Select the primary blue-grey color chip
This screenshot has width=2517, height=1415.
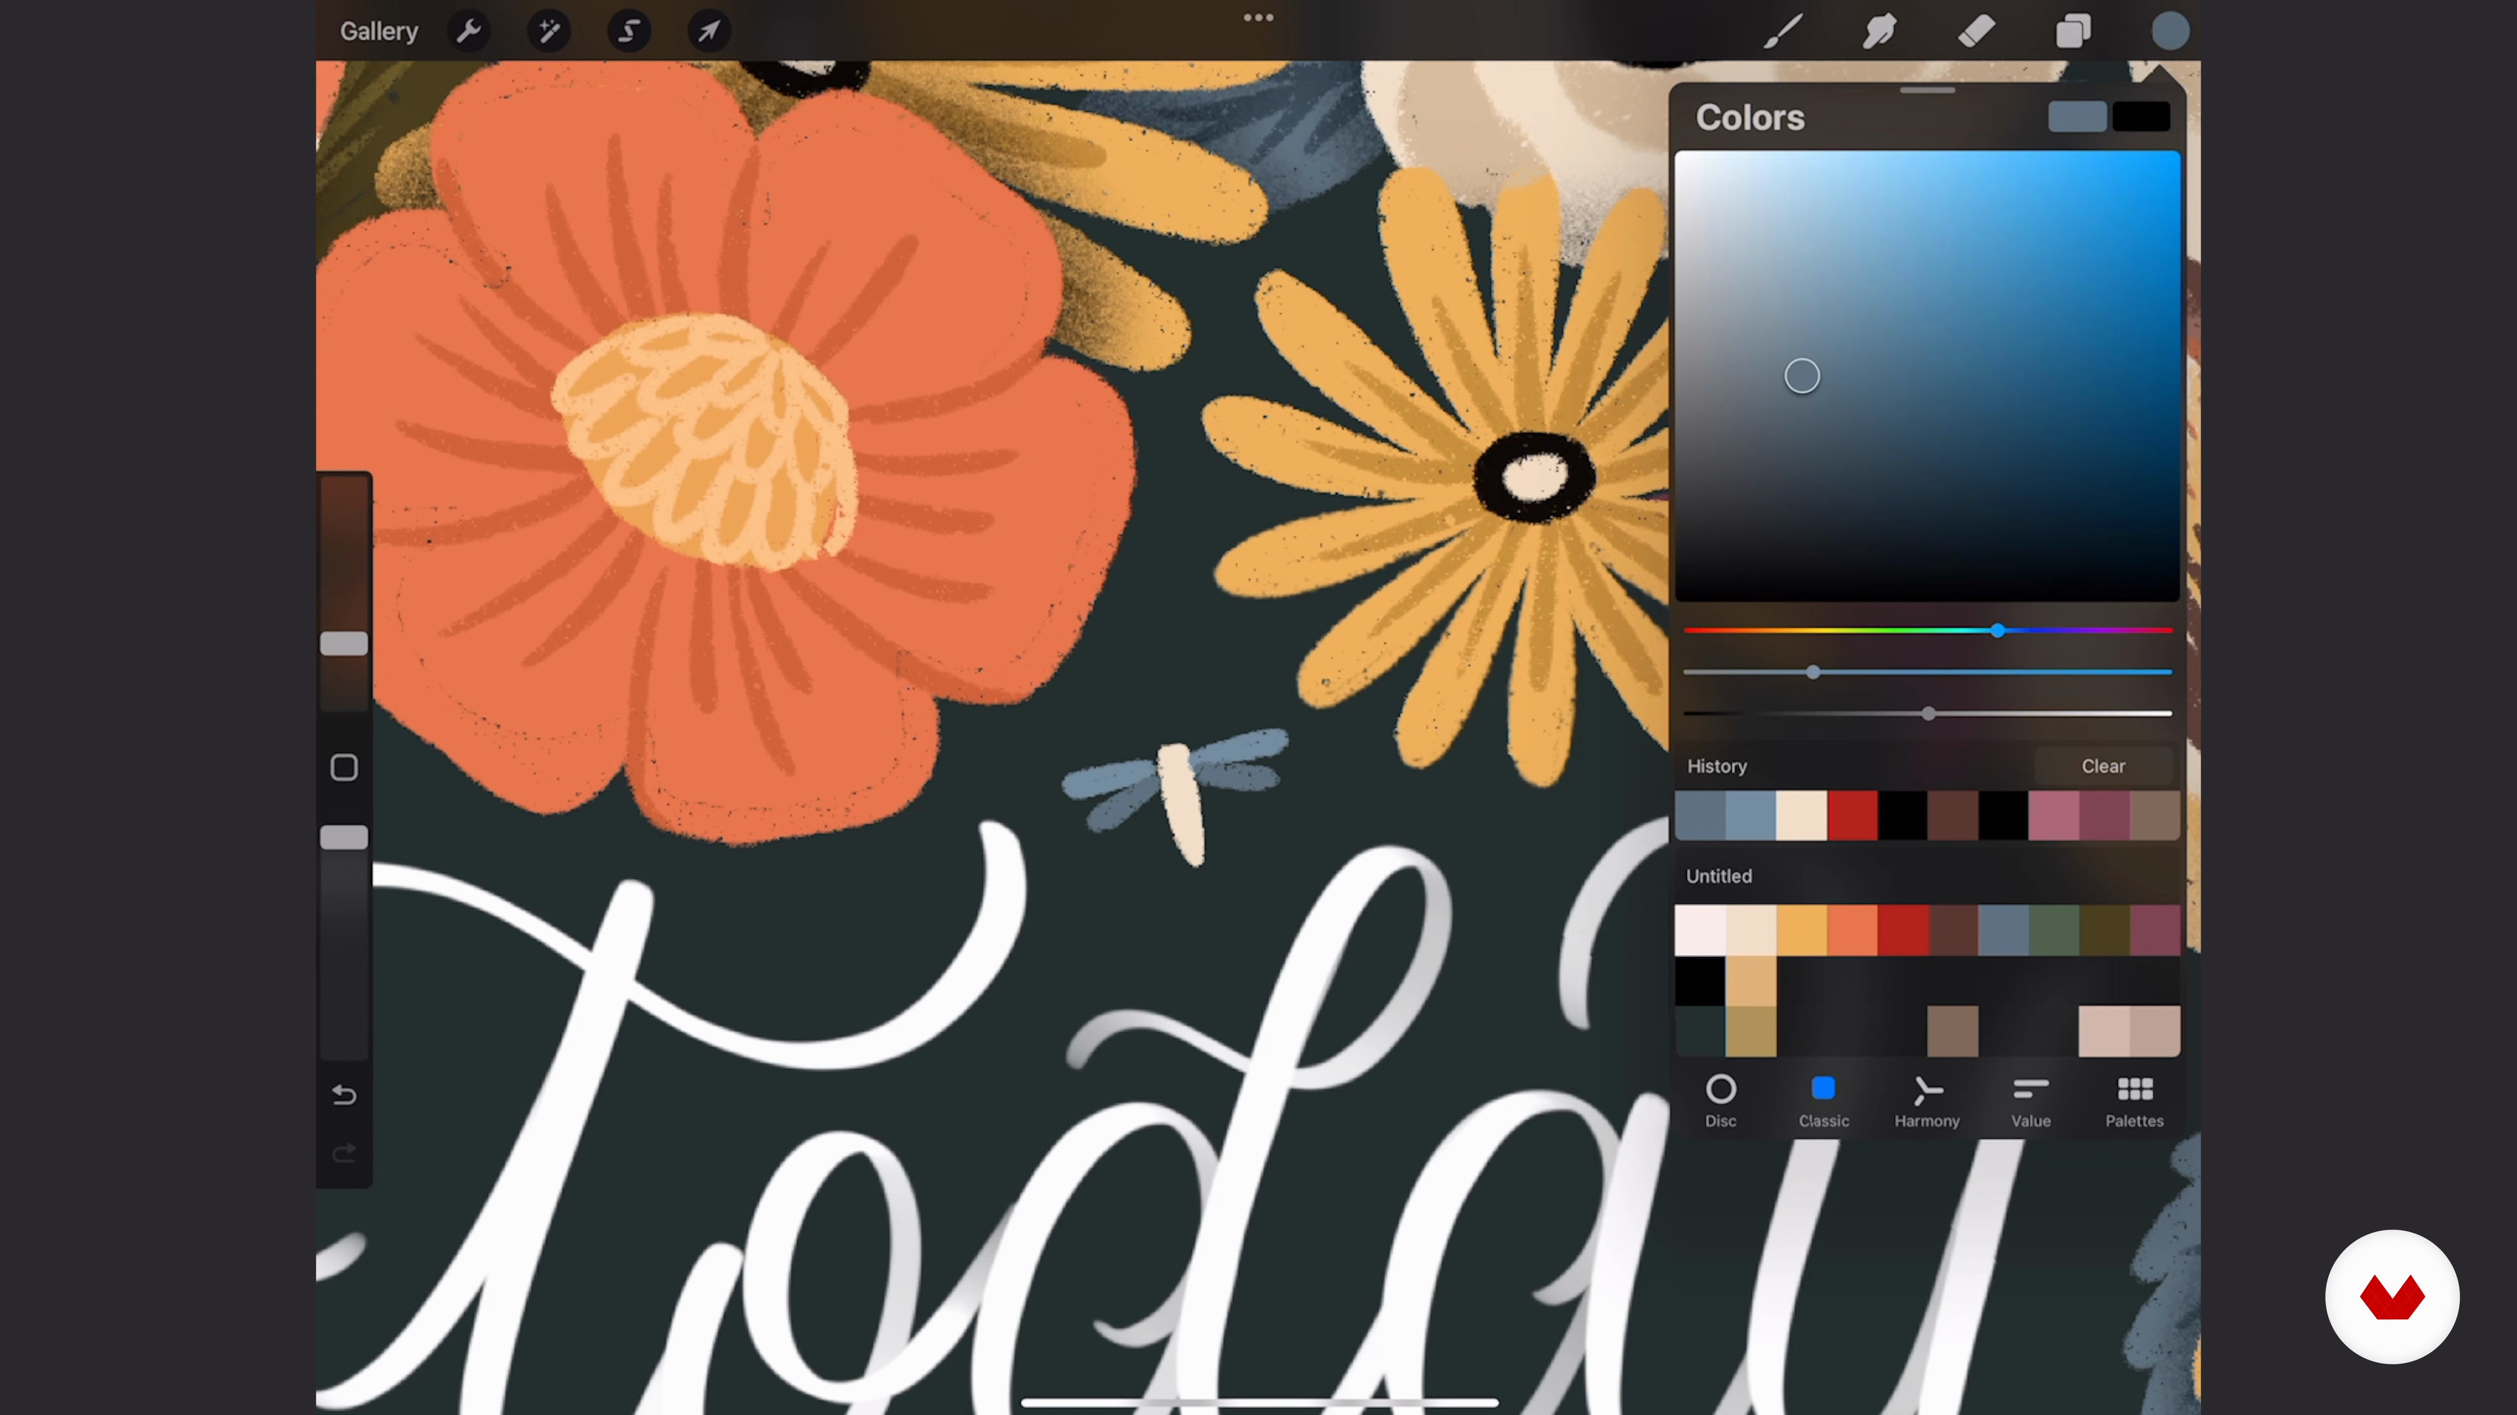tap(2077, 117)
